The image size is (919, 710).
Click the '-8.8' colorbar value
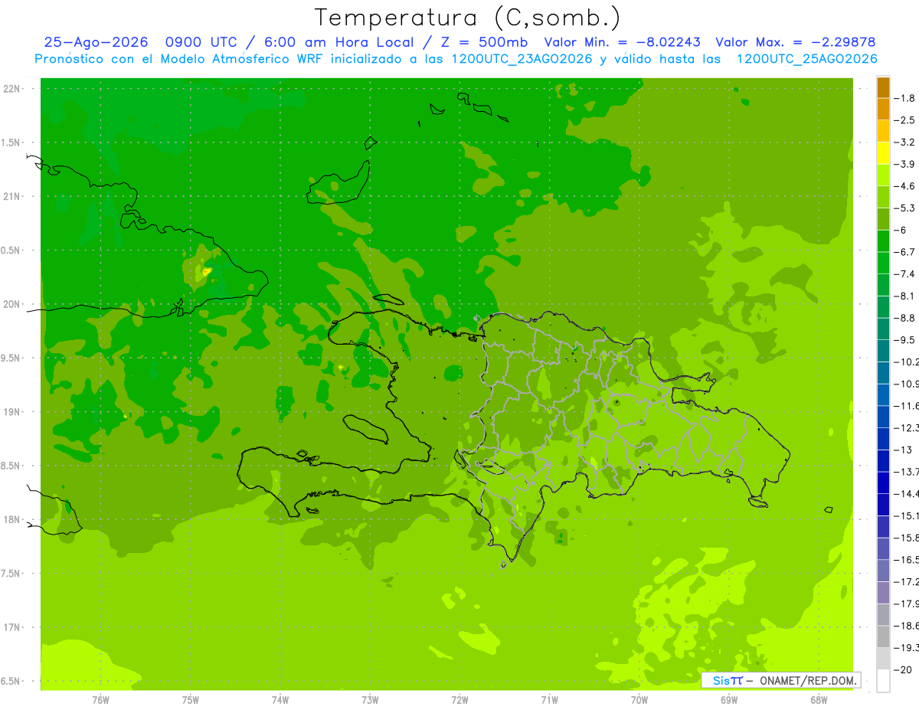coord(905,318)
